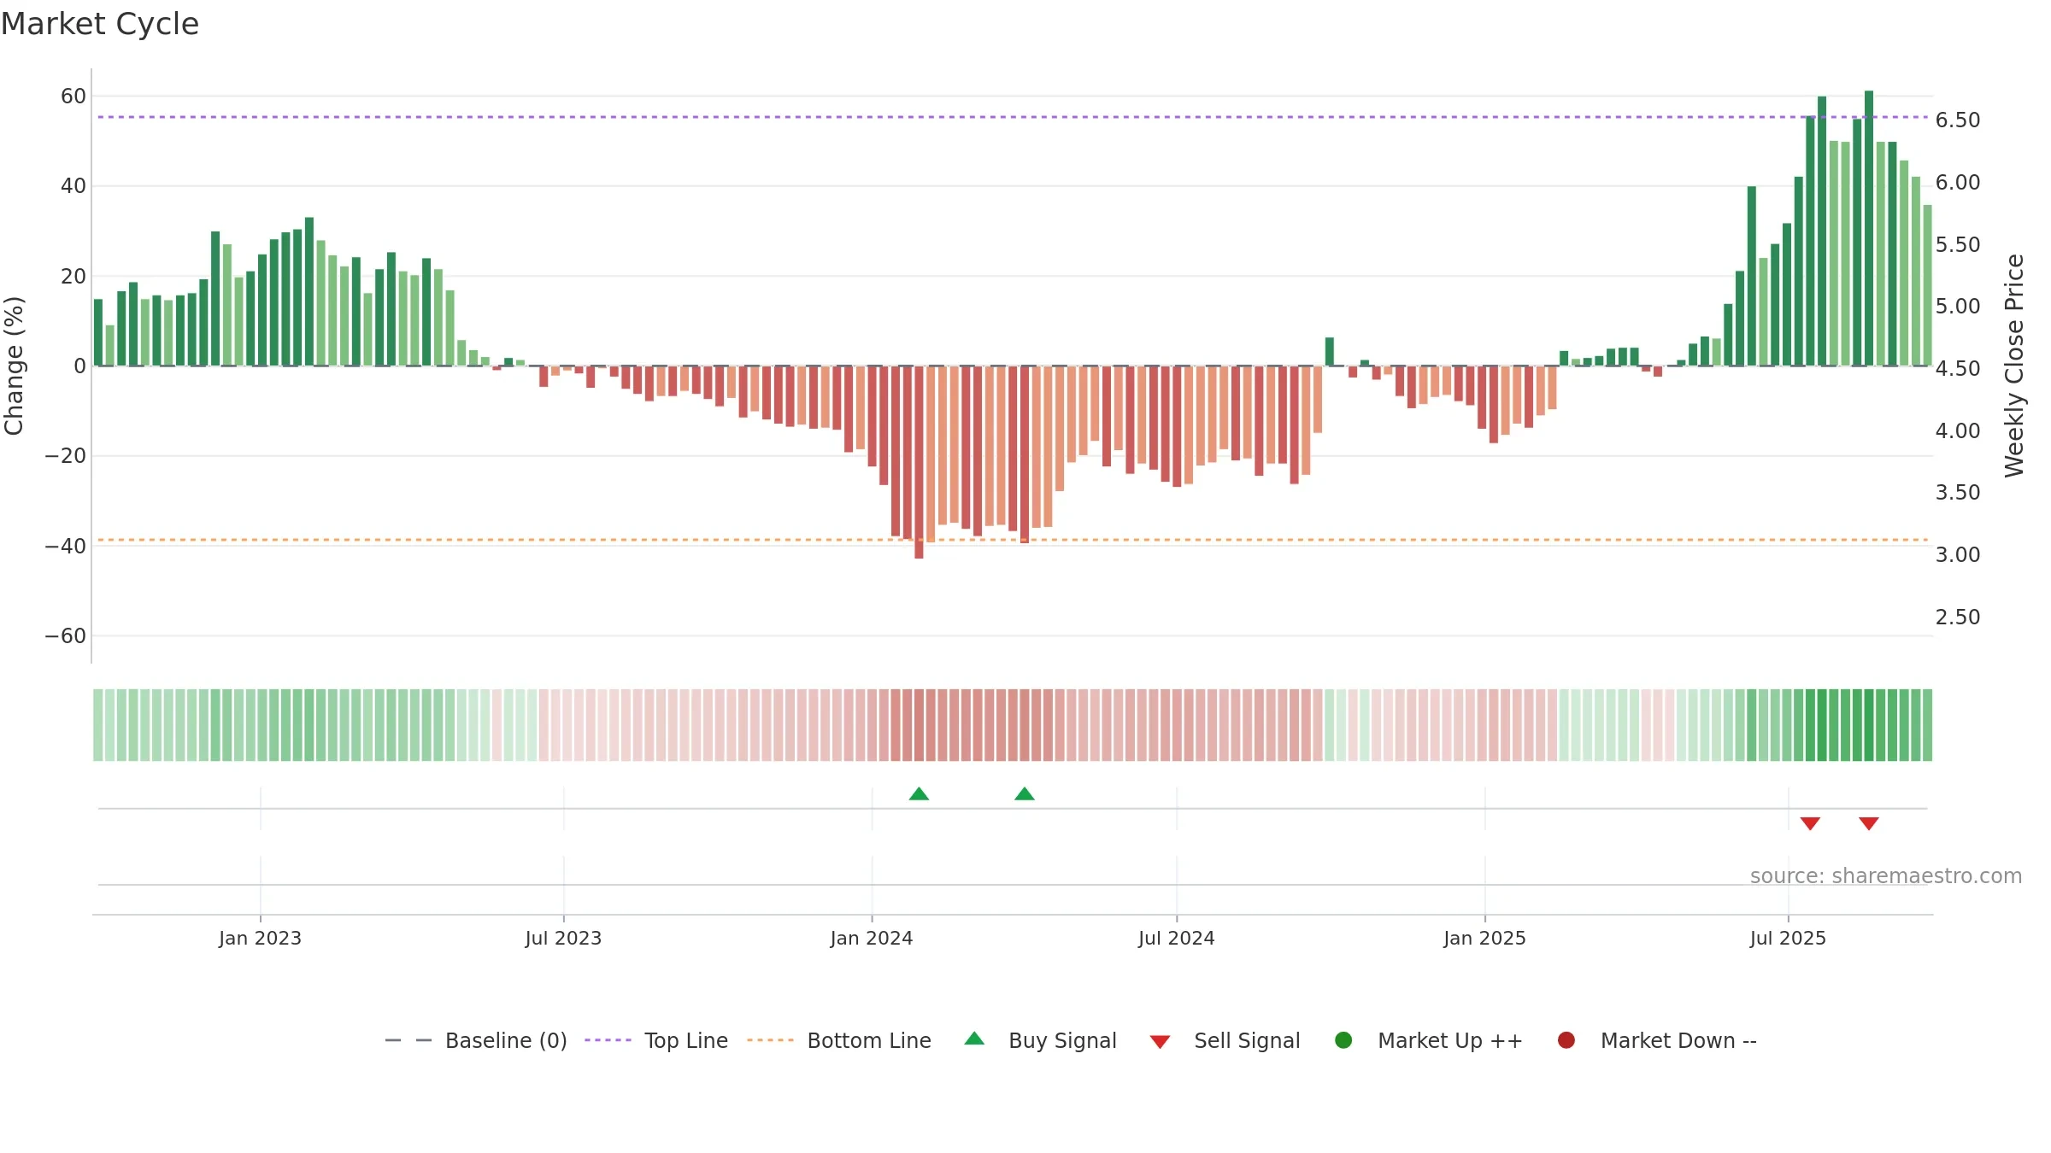Toggle the Market Up ++ legend entry

pos(1429,1040)
